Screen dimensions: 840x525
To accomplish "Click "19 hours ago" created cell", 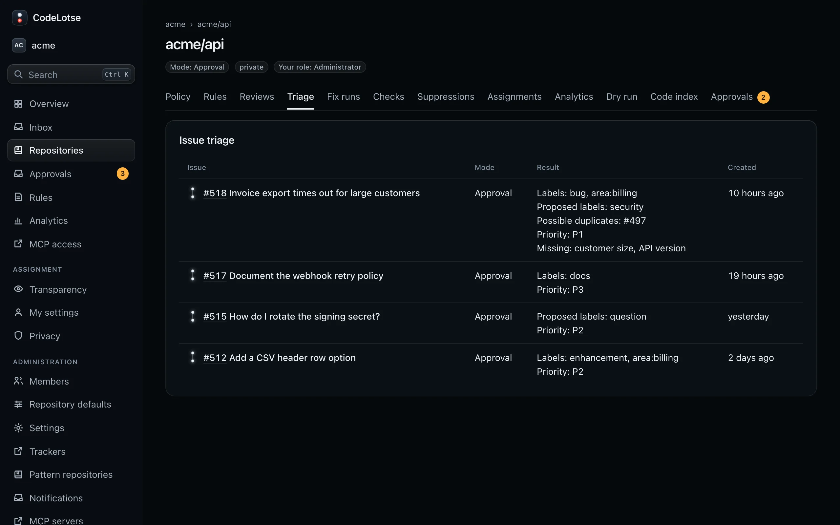I will click(x=756, y=276).
